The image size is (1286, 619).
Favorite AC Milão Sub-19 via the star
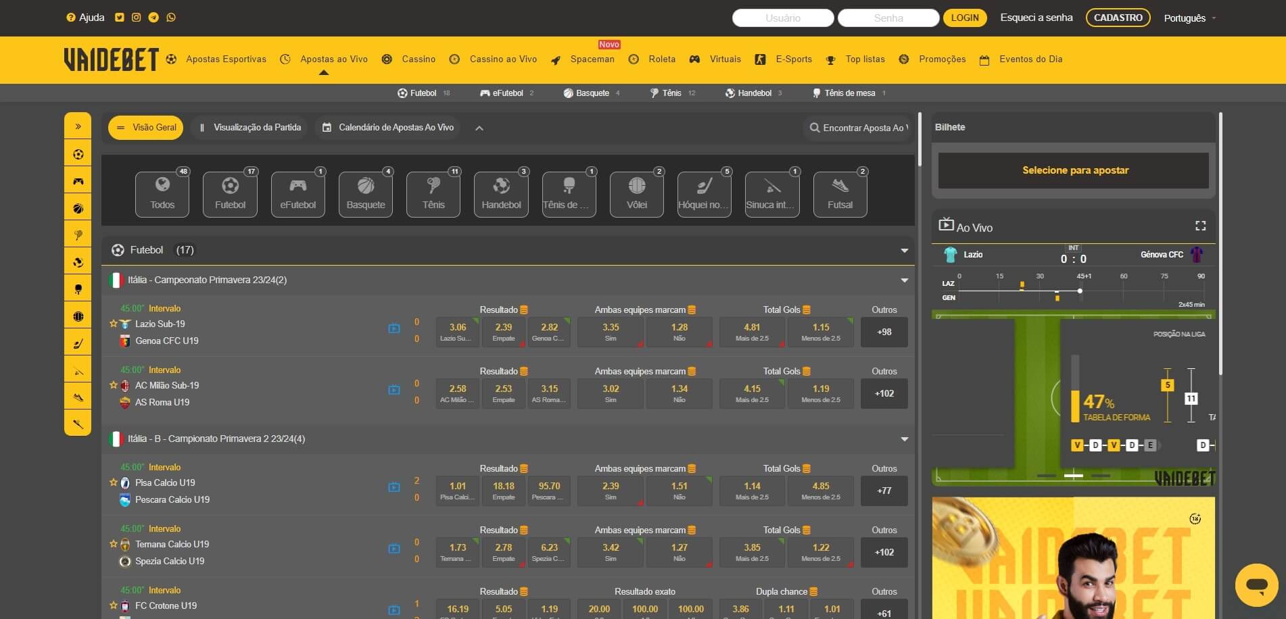114,385
